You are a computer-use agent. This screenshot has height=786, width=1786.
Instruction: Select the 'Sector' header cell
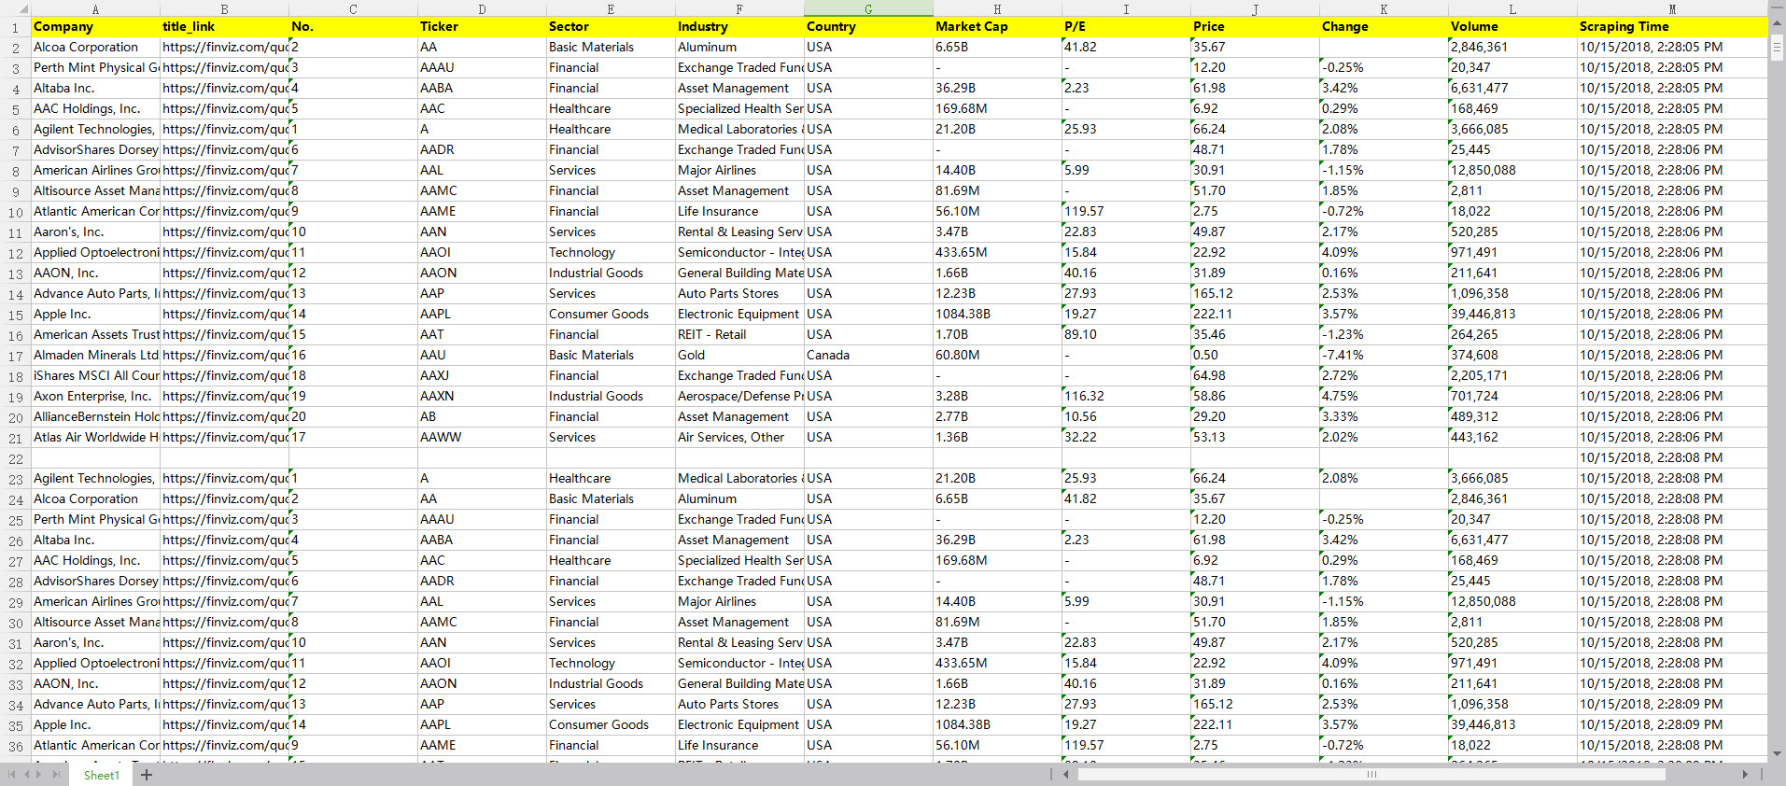pyautogui.click(x=611, y=27)
